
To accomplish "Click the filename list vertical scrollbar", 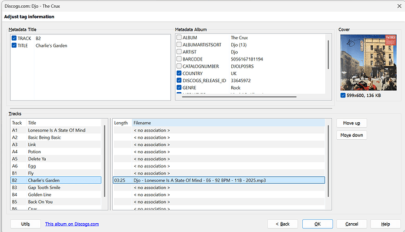I will 328,161.
